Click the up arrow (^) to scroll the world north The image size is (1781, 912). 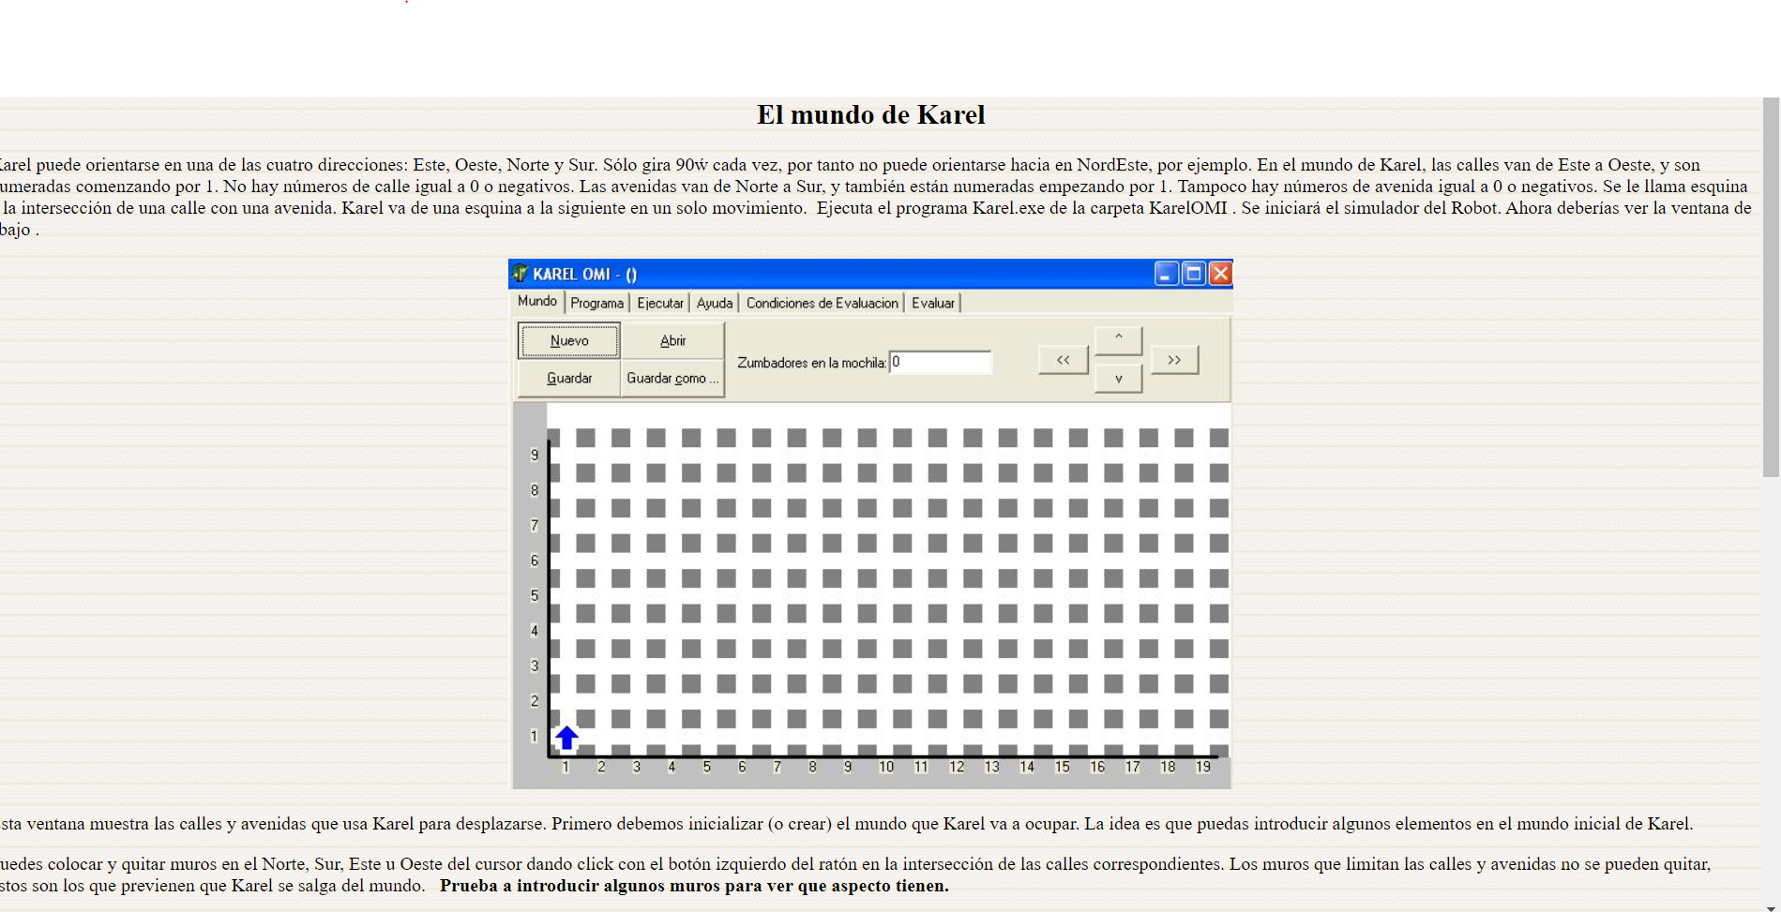pos(1117,339)
